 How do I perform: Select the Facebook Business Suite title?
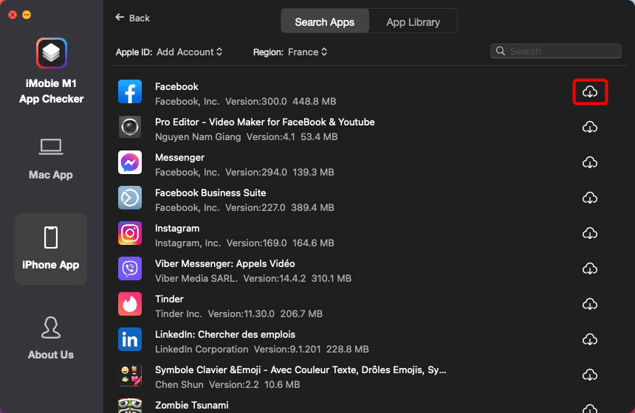[210, 192]
